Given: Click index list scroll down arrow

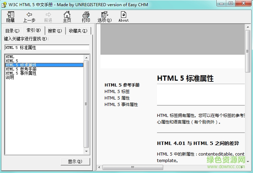Looking at the screenshot, I should tap(86, 151).
